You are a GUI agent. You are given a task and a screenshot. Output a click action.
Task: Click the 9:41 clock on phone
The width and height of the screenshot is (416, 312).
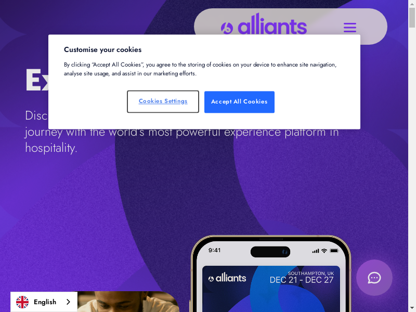point(214,250)
